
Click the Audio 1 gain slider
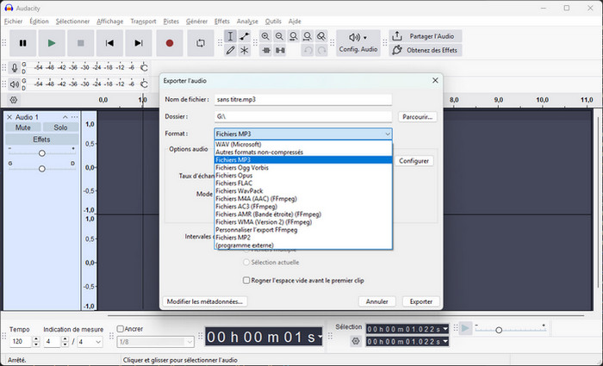click(x=41, y=153)
